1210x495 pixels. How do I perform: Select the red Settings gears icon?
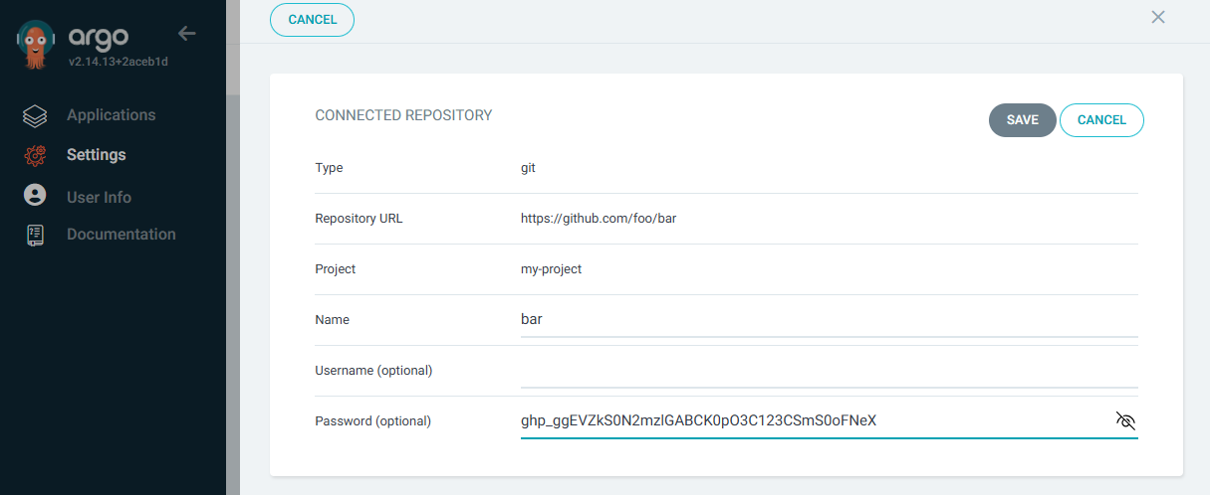point(35,155)
